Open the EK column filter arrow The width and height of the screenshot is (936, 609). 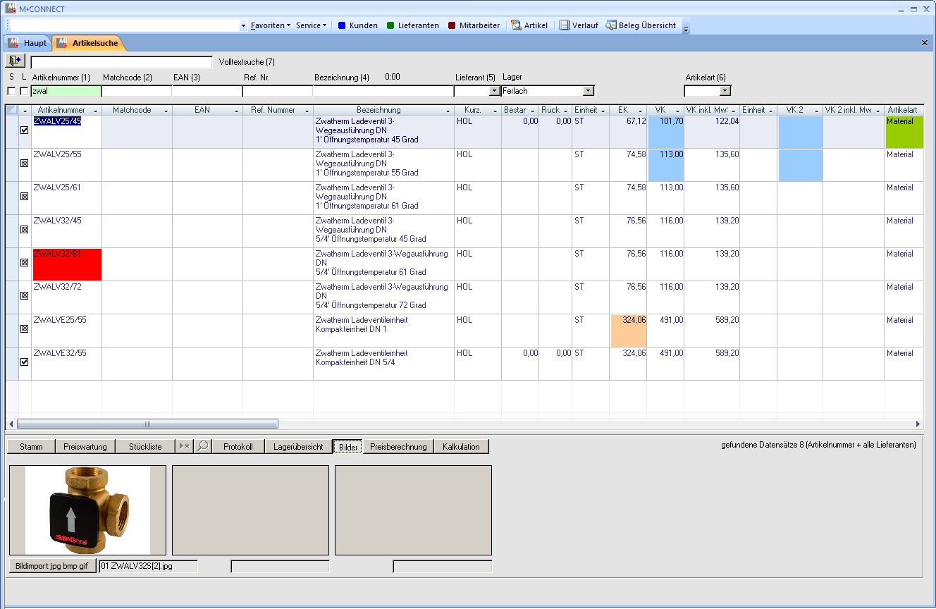[641, 111]
